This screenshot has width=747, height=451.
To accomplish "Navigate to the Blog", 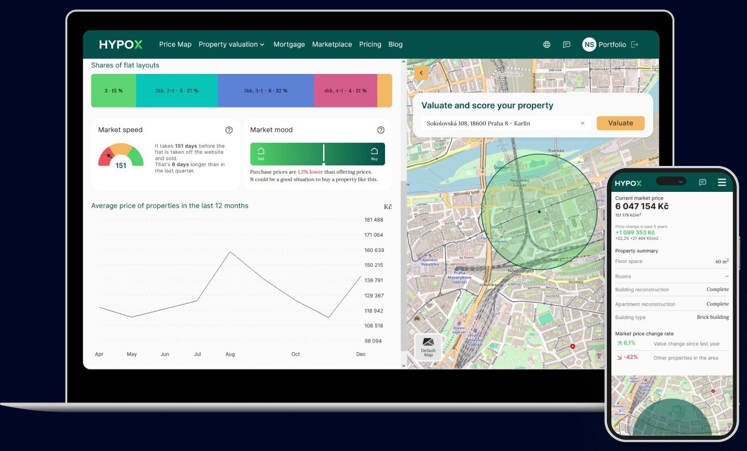I will [x=395, y=45].
